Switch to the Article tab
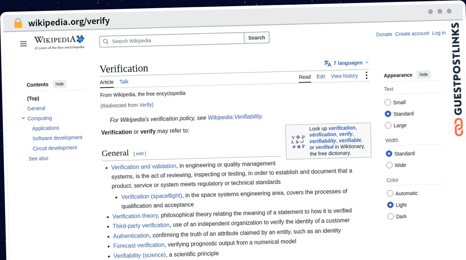Image resolution: width=466 pixels, height=260 pixels. [x=107, y=82]
